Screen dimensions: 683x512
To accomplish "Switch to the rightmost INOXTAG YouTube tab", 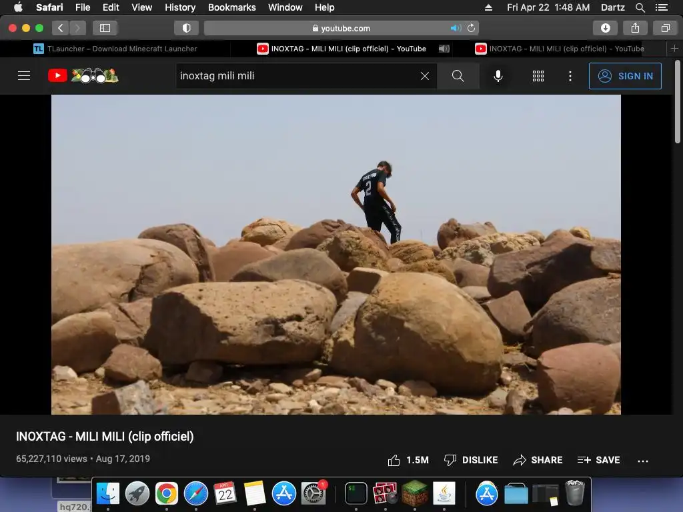I will 560,49.
